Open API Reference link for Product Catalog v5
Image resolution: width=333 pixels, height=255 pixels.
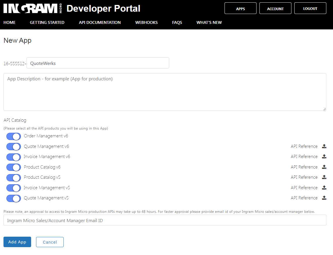pos(304,177)
